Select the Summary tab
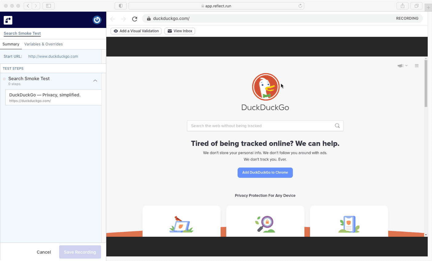432x261 pixels. click(11, 44)
